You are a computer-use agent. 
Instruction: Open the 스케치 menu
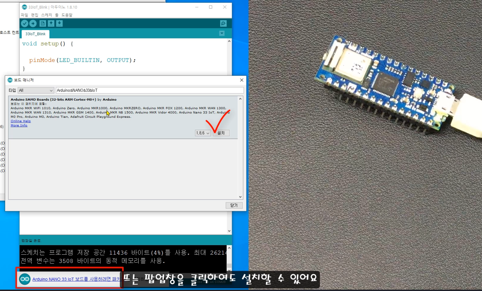[46, 15]
